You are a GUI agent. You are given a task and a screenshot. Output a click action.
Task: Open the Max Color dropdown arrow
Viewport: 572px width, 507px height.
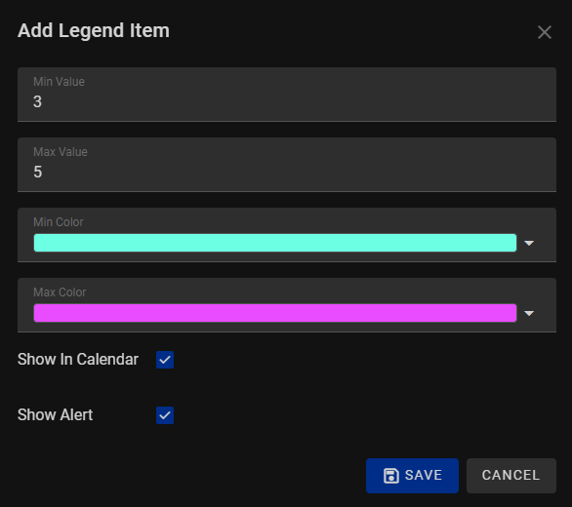pos(529,313)
